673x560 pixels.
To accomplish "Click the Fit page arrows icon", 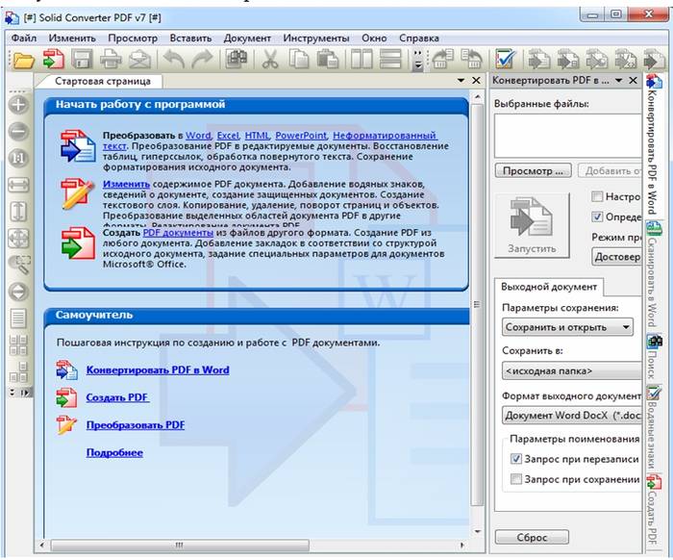I will tap(18, 239).
